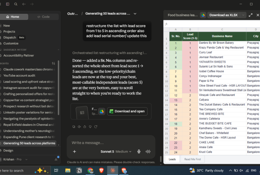Open search using the magnifier icon
Viewport: 260px width, 175px height.
click(16, 4)
